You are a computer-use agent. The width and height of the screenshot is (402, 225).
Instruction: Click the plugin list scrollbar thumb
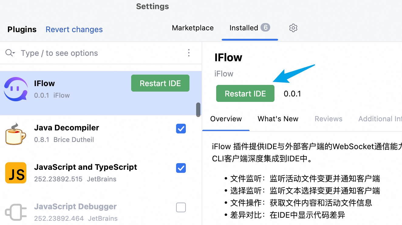pos(198,110)
